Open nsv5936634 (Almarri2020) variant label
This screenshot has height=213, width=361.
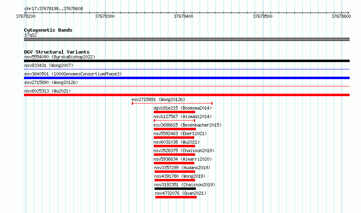[183, 159]
